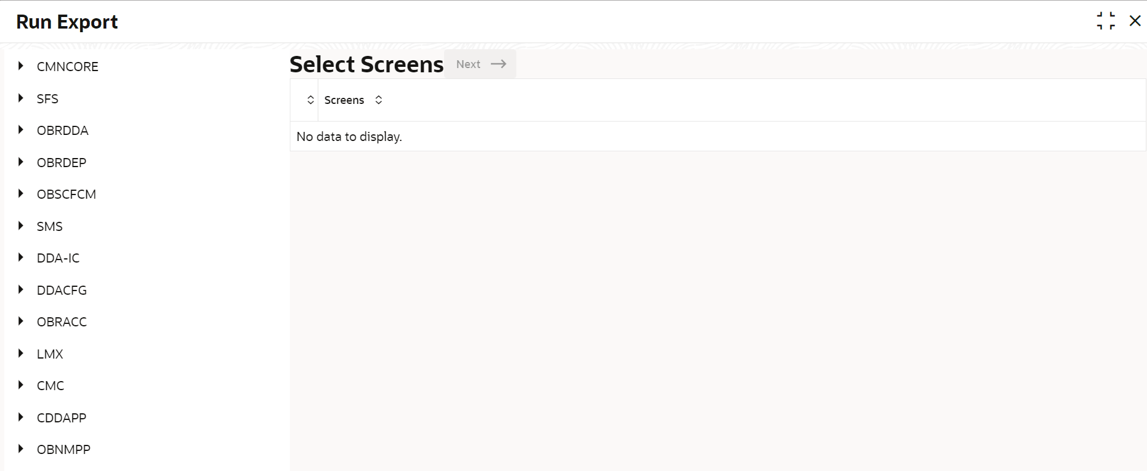1147x471 pixels.
Task: Collapse the Run Export dialog size
Action: 1106,21
